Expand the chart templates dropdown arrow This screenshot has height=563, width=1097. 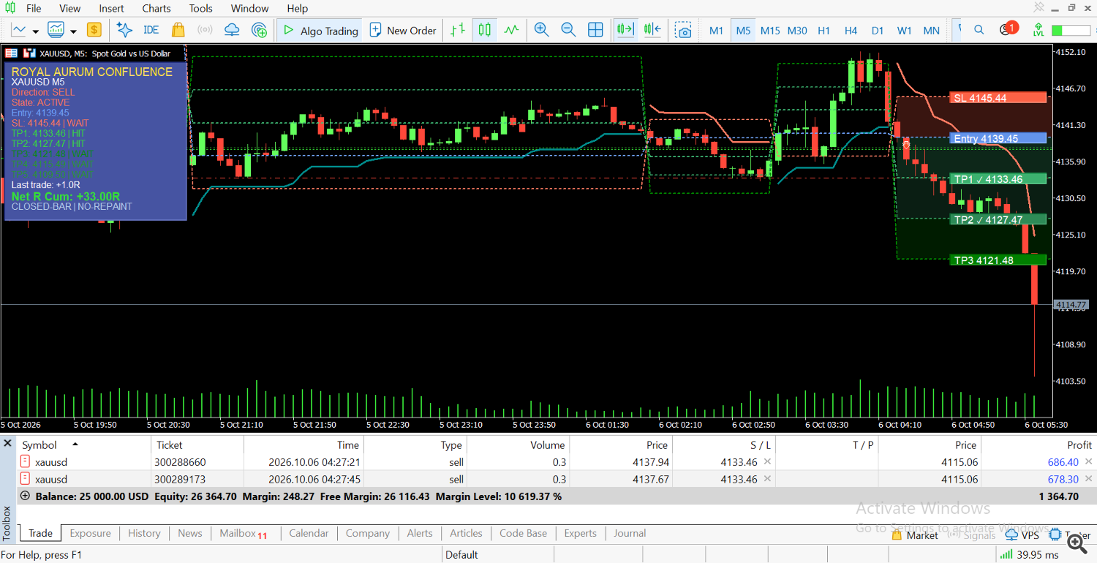point(73,31)
